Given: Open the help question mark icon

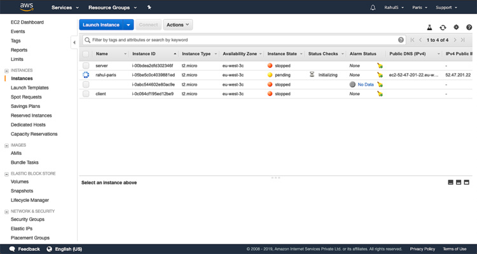Looking at the screenshot, I should coord(469,27).
